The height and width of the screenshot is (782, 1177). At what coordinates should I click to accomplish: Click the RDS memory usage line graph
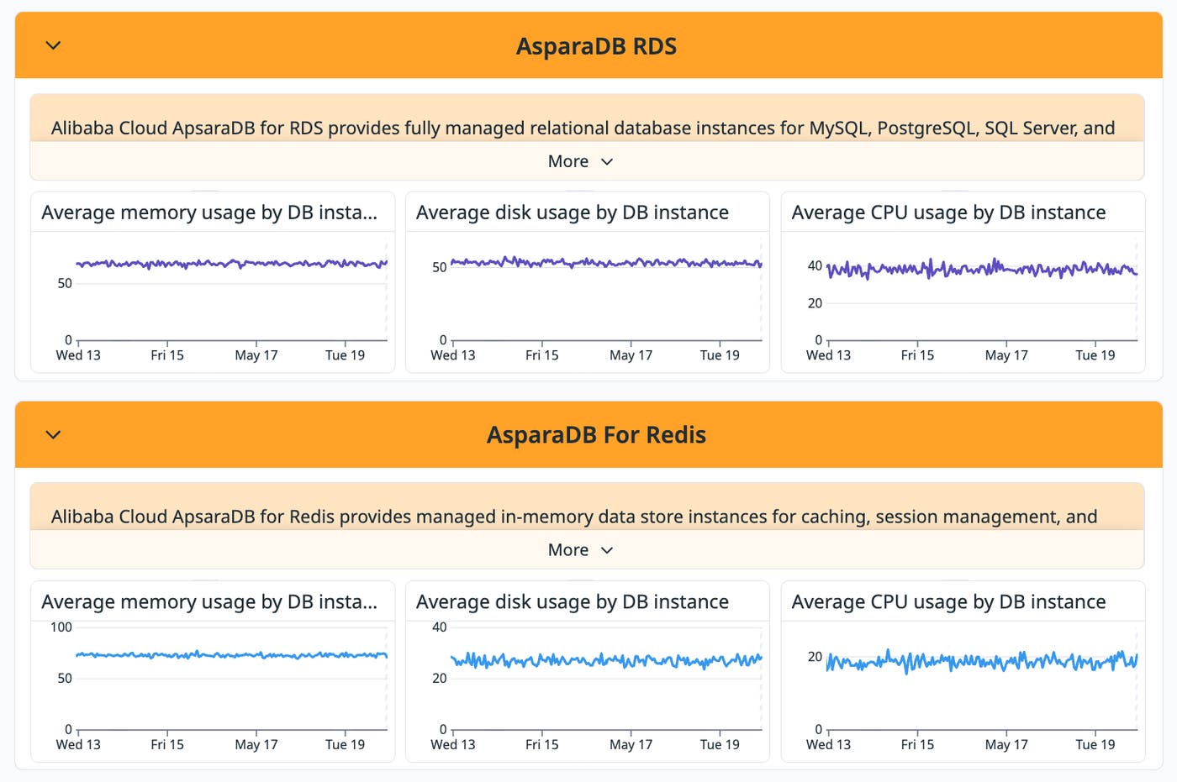231,264
